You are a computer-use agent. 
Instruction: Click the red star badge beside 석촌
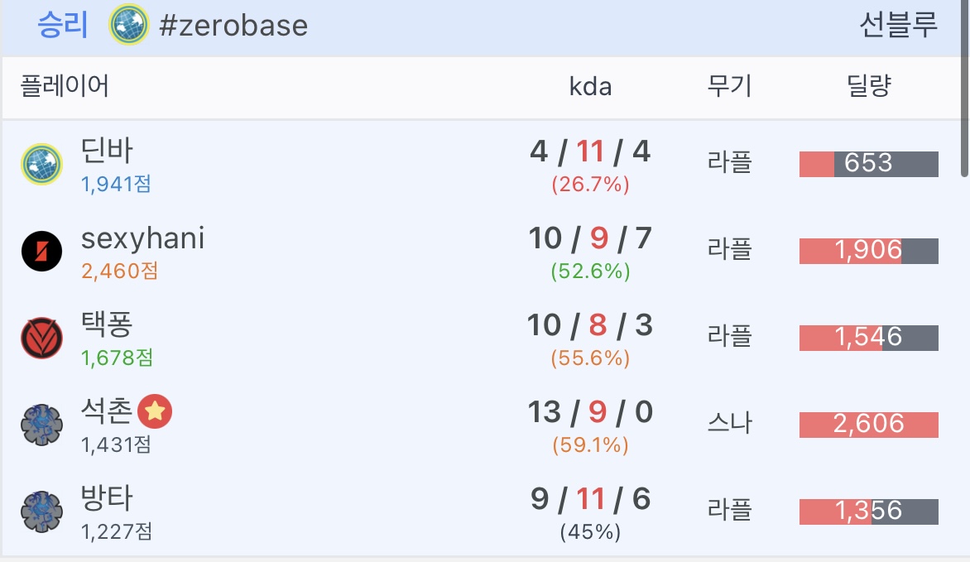(155, 411)
